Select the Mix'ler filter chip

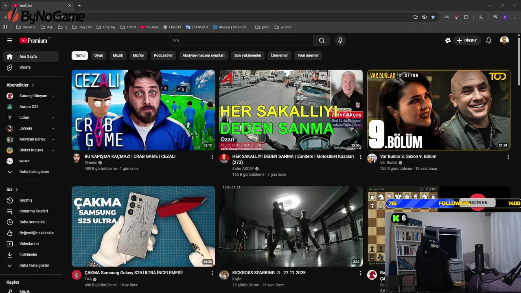tap(138, 55)
